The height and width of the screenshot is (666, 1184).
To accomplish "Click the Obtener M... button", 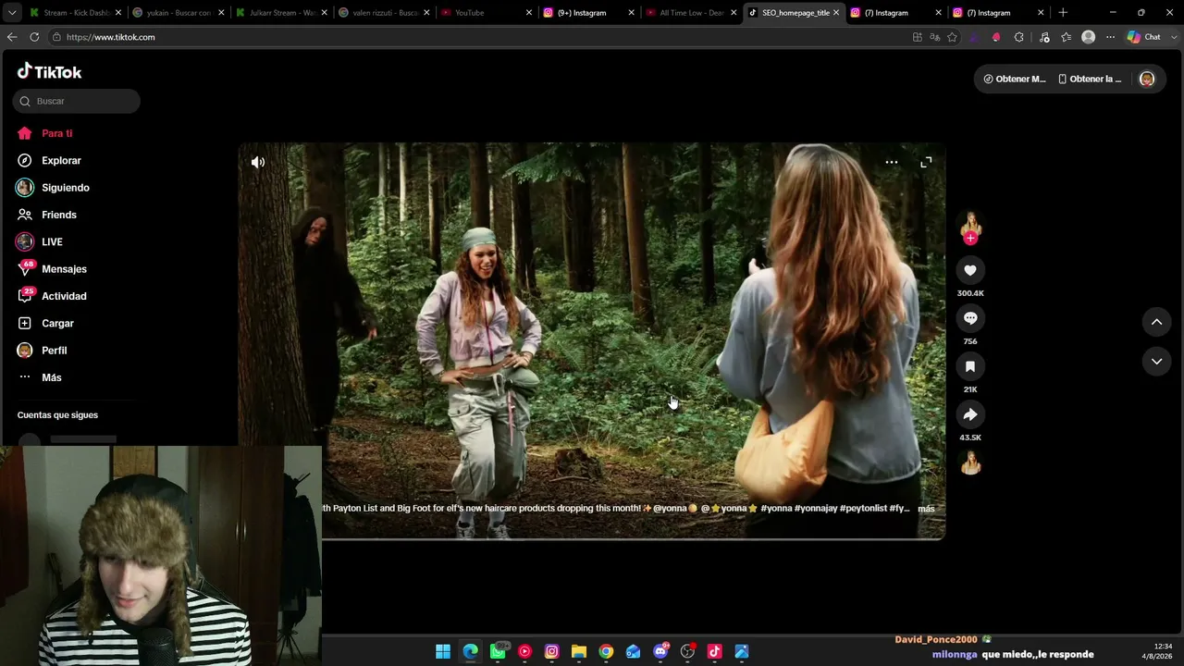I will (1015, 79).
